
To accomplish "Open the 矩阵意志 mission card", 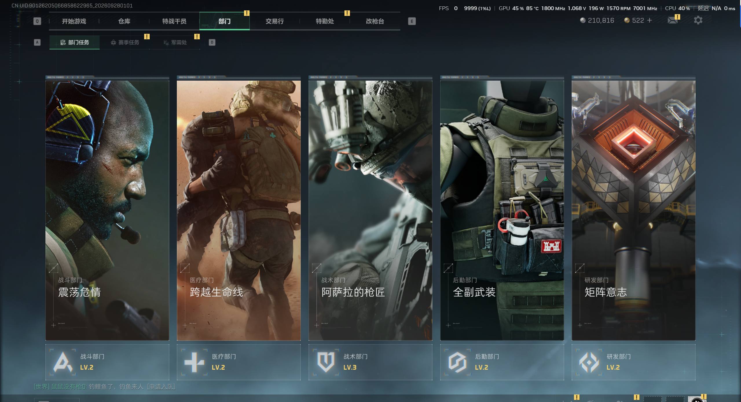I will pos(633,210).
